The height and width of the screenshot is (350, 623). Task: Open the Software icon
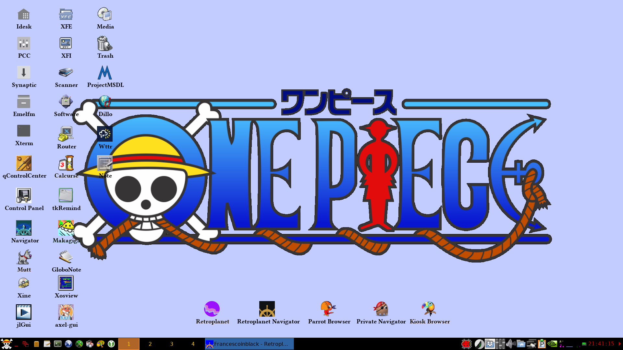click(x=66, y=102)
